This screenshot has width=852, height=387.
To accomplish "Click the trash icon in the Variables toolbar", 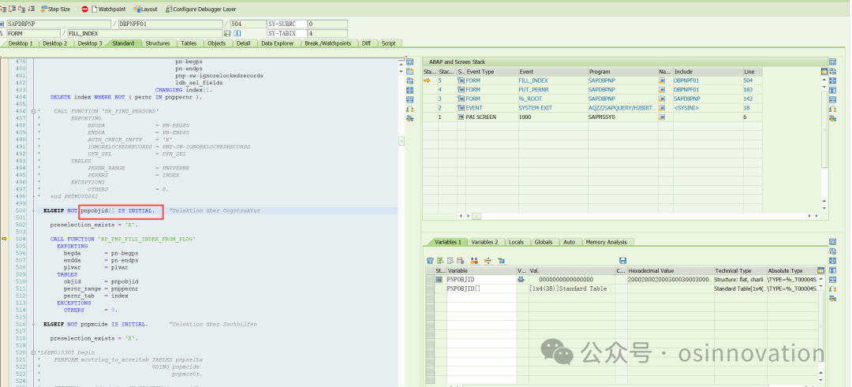I will click(x=430, y=261).
